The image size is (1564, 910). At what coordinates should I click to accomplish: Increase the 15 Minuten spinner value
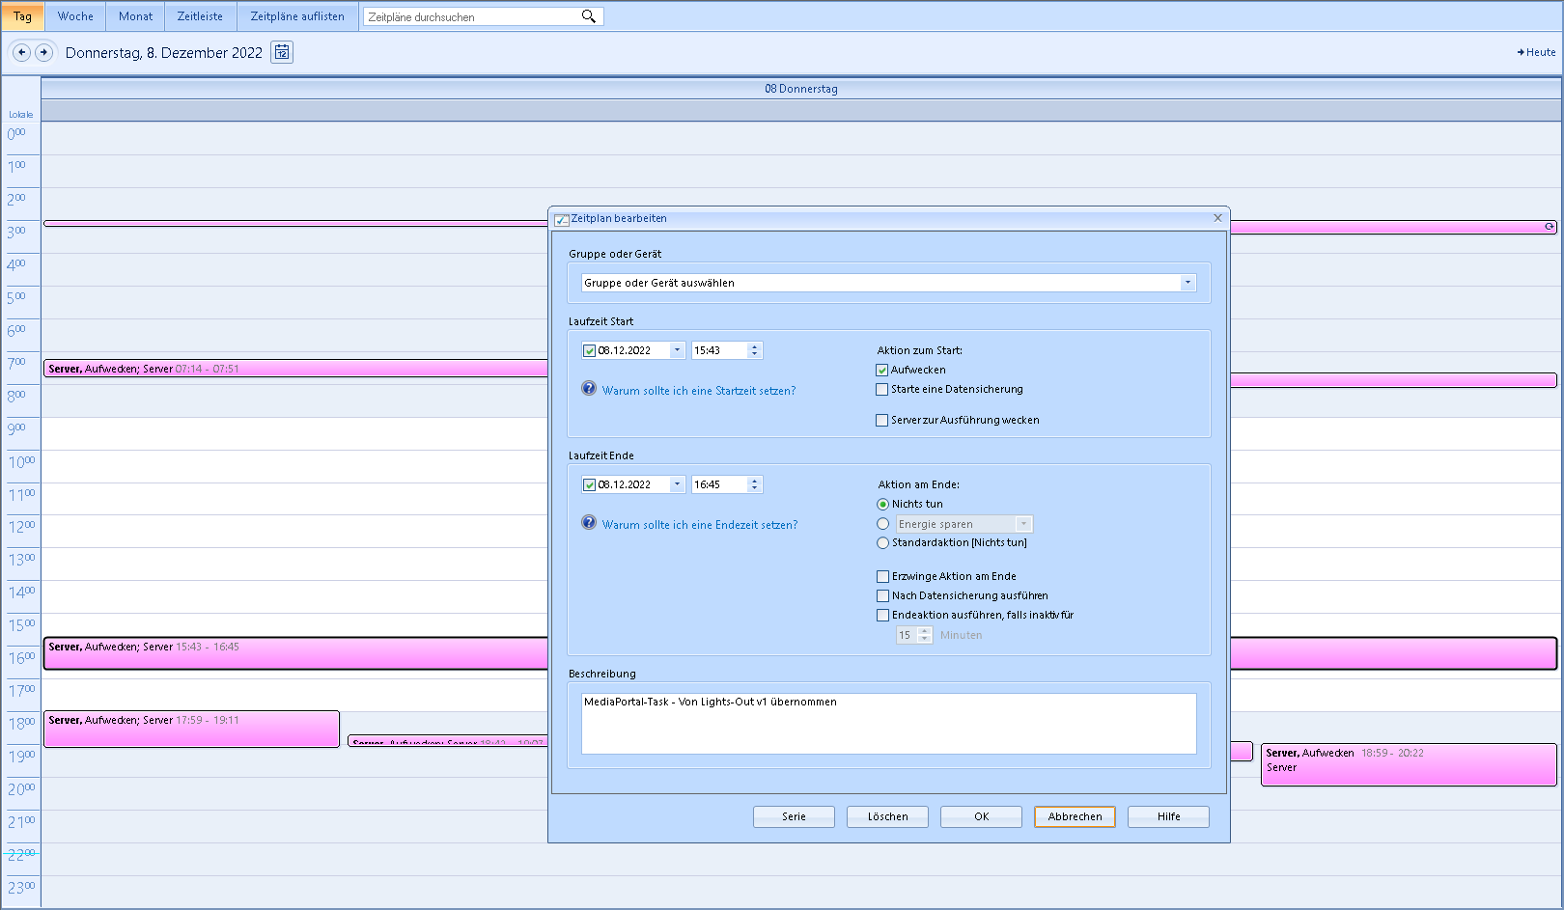pyautogui.click(x=925, y=631)
